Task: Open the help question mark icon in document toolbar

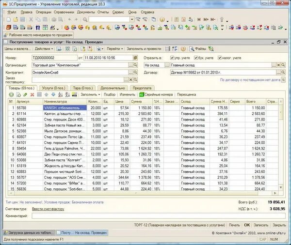Action: click(x=183, y=49)
